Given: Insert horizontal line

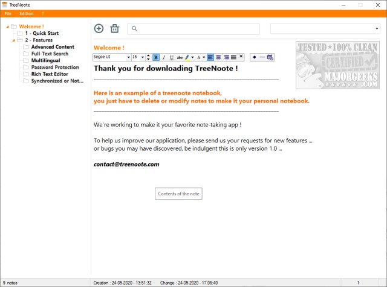Looking at the screenshot, I should [262, 57].
